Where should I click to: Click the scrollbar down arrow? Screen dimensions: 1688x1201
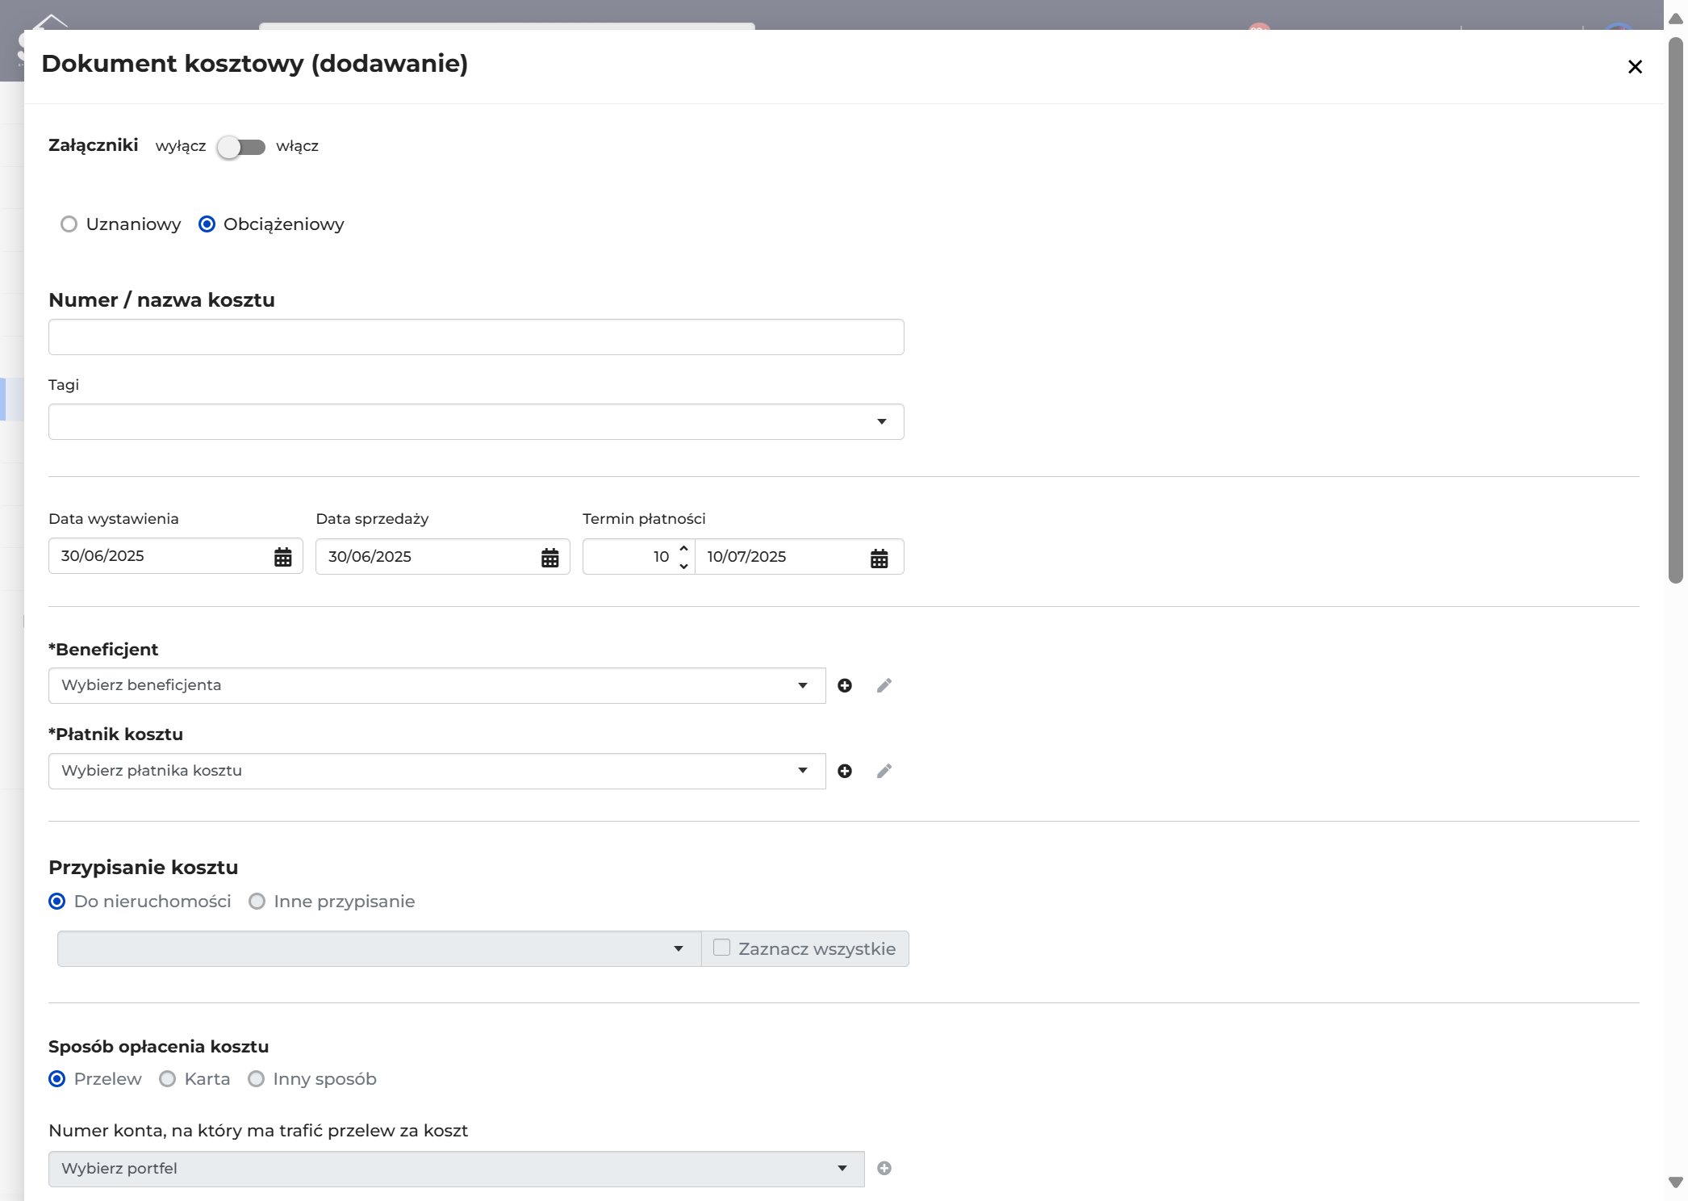point(1676,1182)
